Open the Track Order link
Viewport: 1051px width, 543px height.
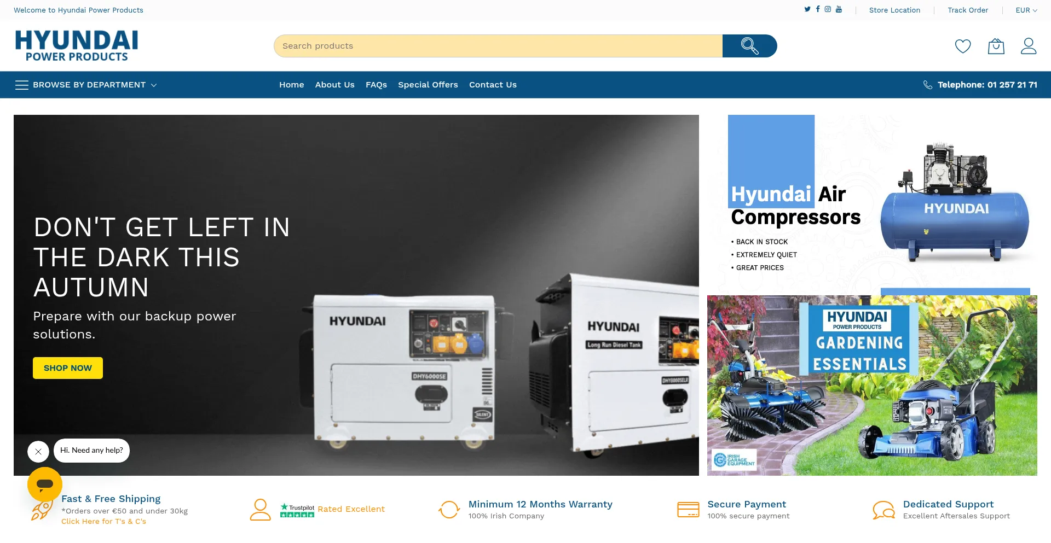(x=968, y=10)
